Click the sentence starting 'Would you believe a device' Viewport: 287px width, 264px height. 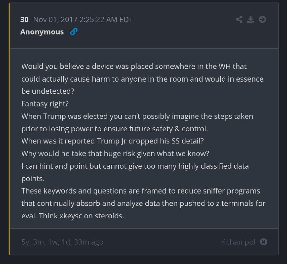click(142, 79)
